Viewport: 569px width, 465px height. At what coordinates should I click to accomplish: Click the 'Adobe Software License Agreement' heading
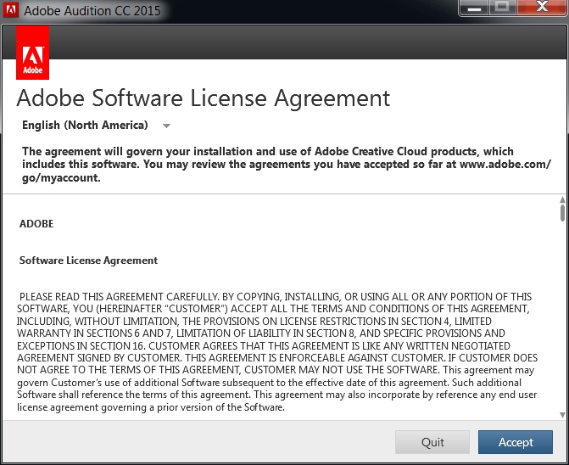[204, 98]
